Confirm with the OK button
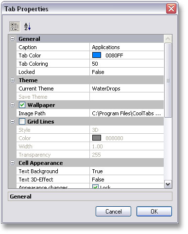The image size is (188, 234). coord(154,211)
